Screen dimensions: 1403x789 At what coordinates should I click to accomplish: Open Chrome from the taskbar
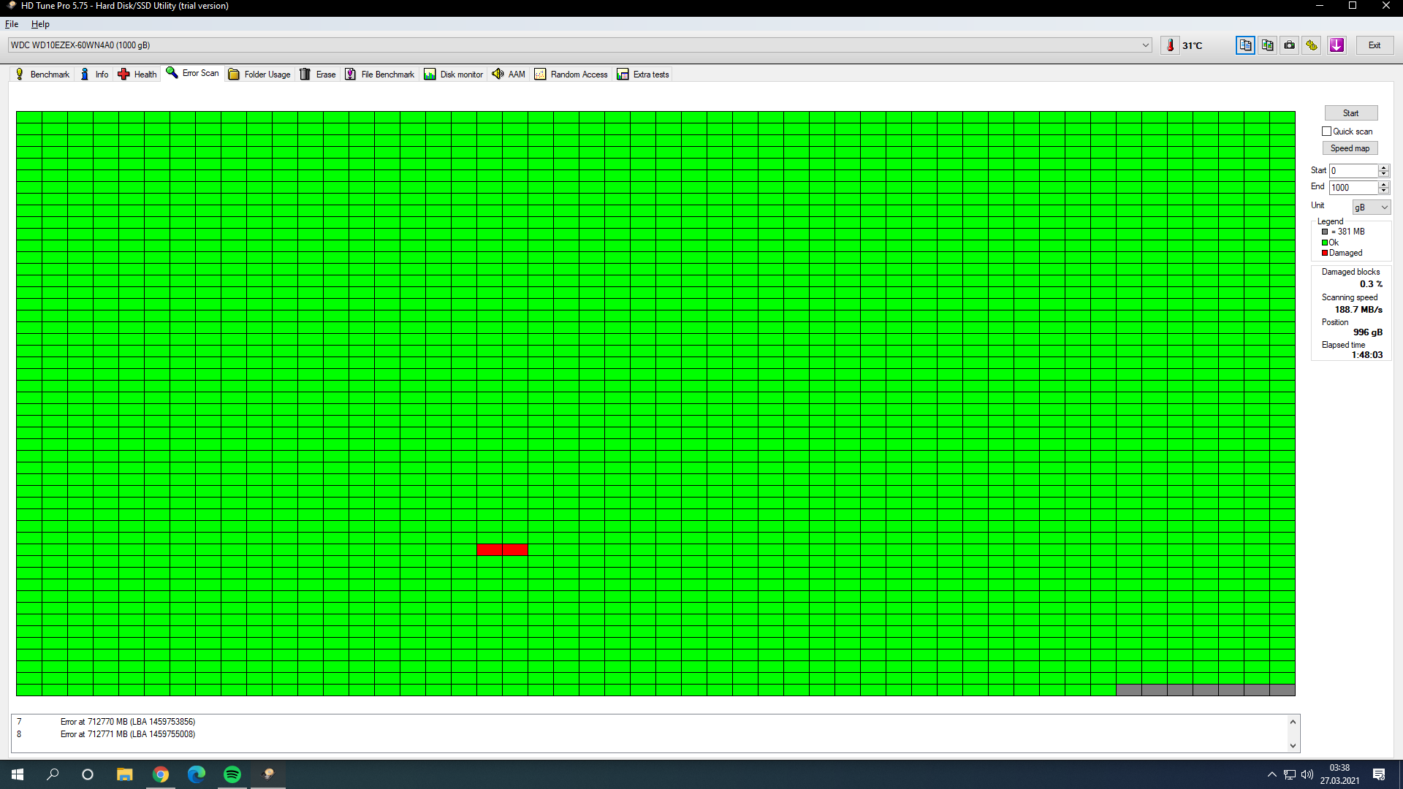click(161, 774)
